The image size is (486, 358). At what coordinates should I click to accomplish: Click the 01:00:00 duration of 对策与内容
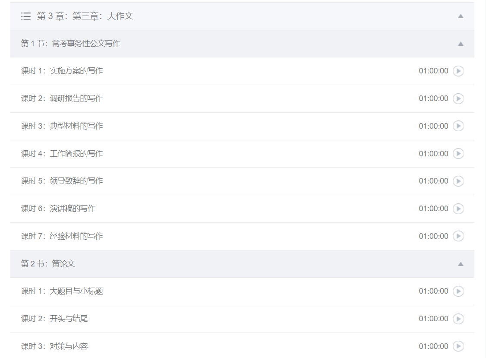click(434, 346)
